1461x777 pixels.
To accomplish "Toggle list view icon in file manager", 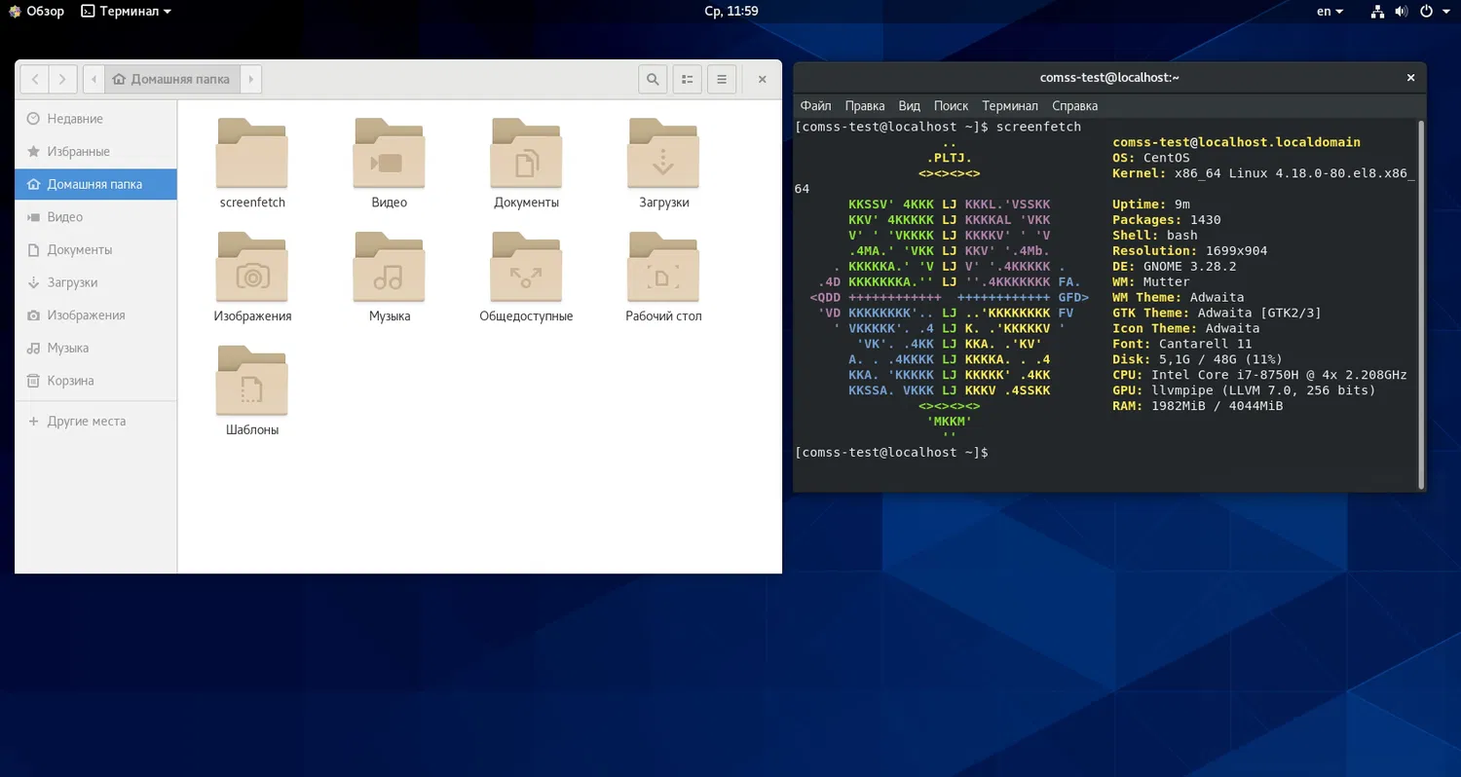I will (x=687, y=79).
